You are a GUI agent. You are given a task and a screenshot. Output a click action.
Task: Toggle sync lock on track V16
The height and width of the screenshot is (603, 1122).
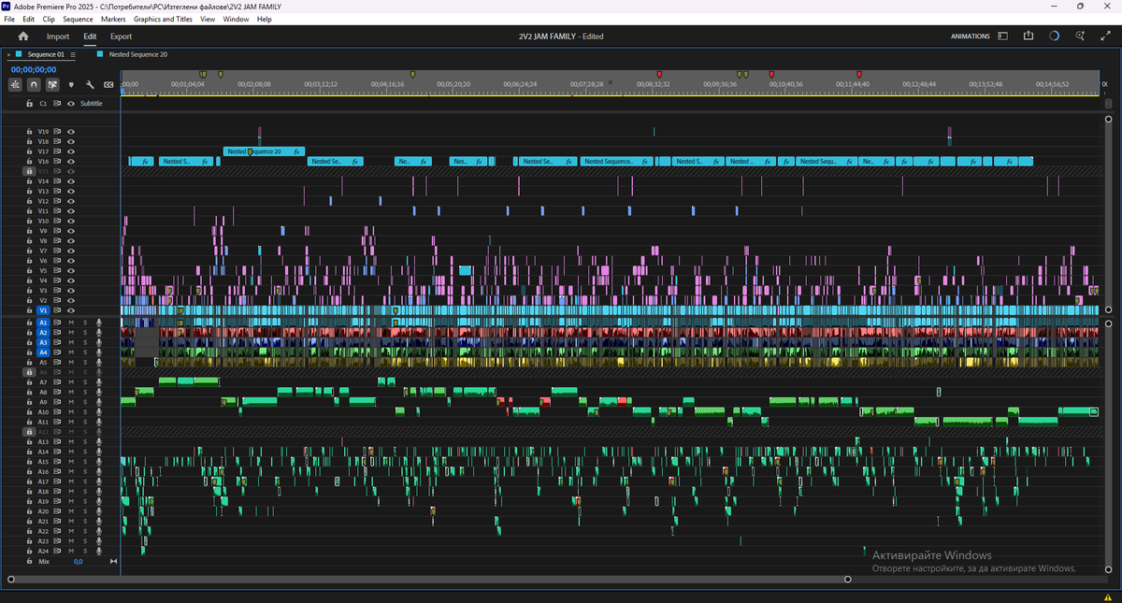point(57,162)
